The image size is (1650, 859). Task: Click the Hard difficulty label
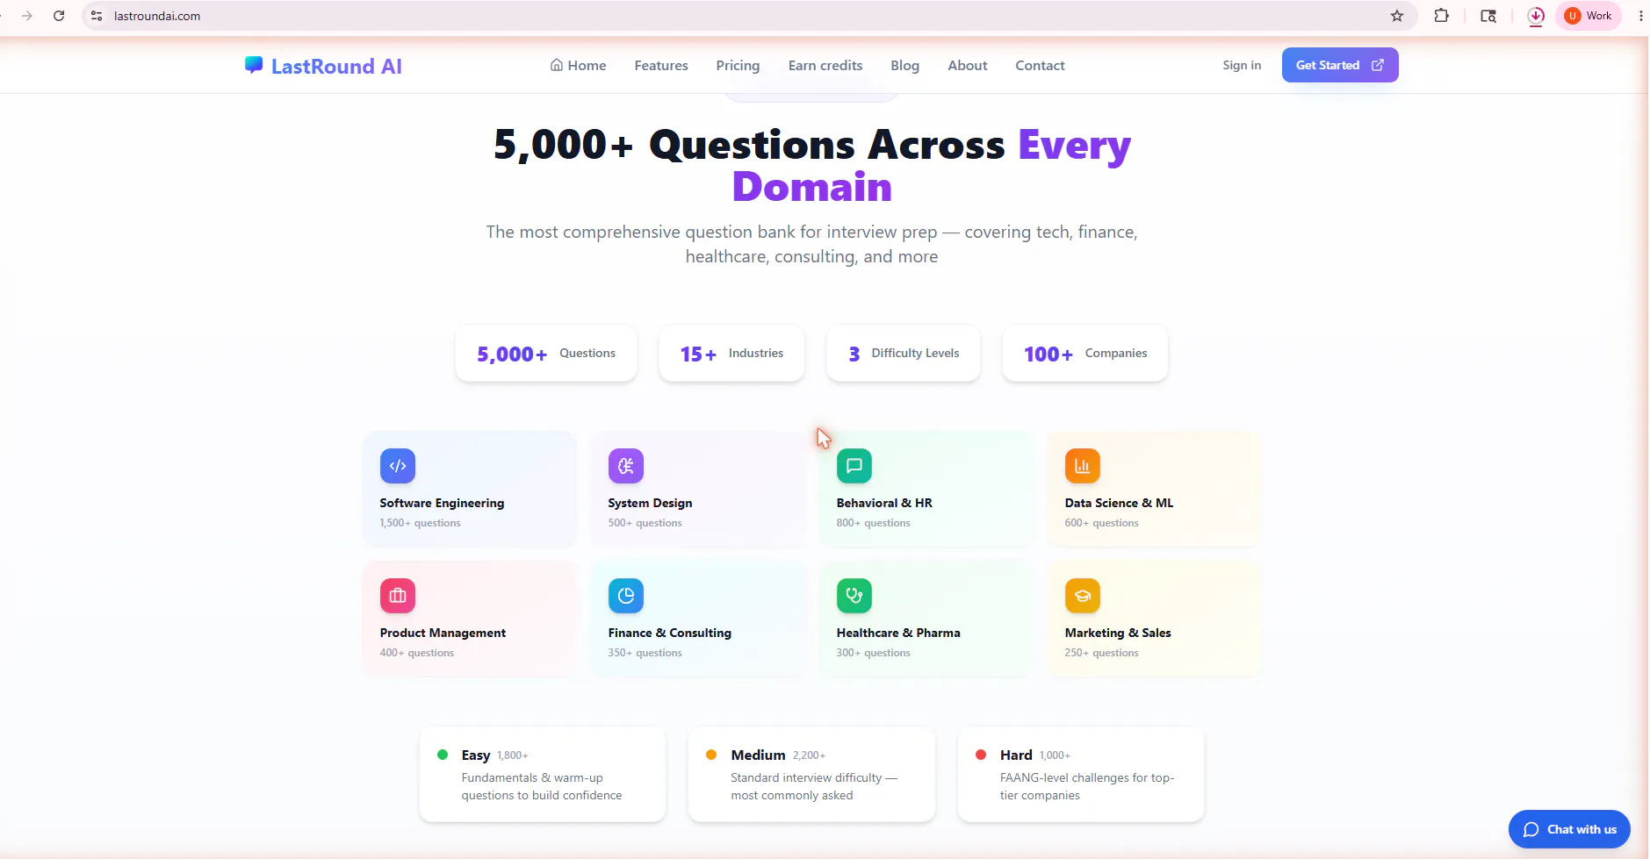click(x=1016, y=755)
